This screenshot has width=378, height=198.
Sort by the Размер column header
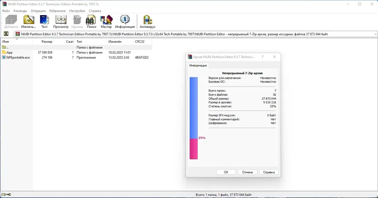click(43, 42)
